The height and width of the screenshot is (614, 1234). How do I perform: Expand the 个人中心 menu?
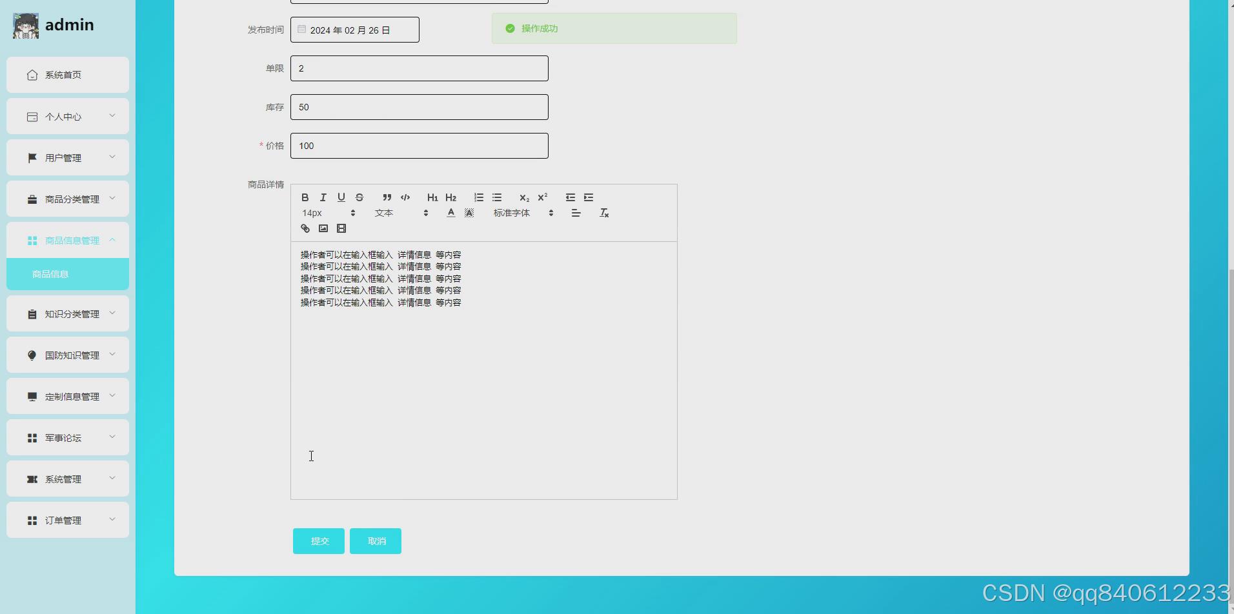[68, 116]
